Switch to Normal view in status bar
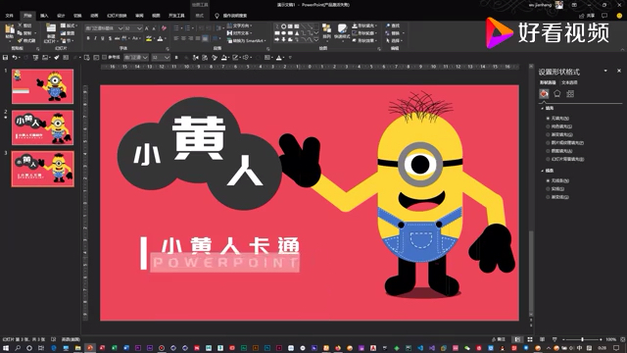 [518, 339]
